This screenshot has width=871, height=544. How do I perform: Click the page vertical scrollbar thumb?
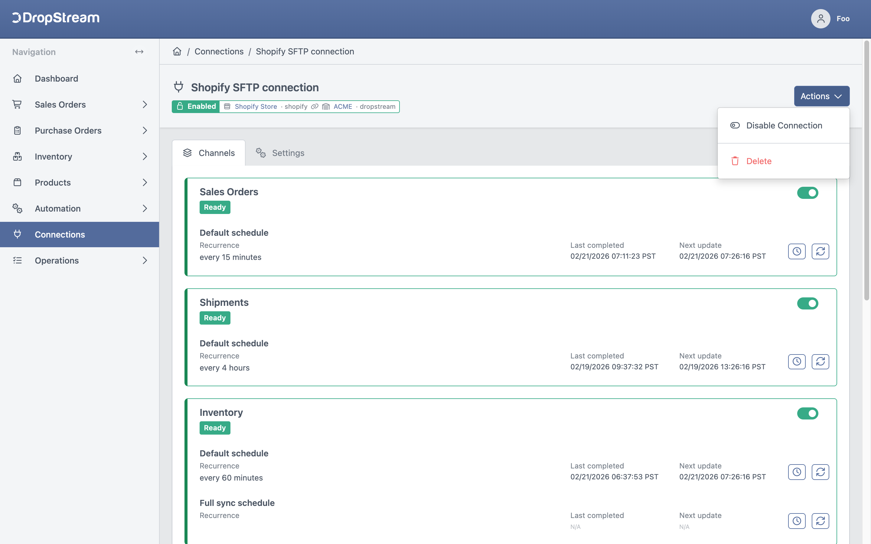(x=866, y=170)
